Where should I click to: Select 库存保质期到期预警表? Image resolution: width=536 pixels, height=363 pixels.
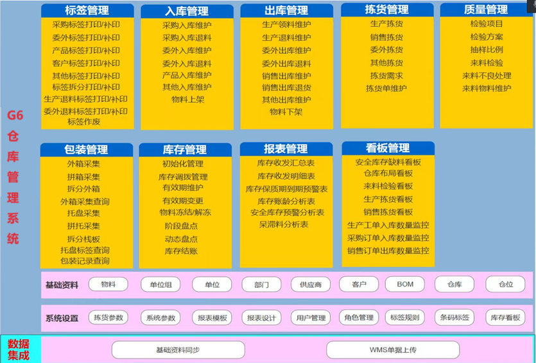pyautogui.click(x=286, y=189)
